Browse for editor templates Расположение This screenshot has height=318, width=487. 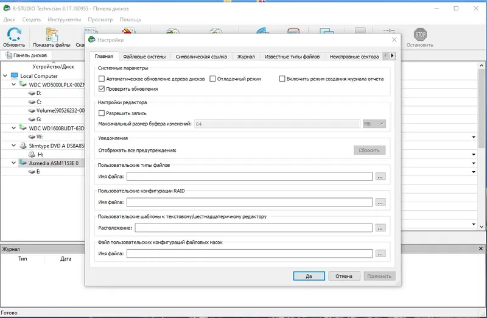[x=380, y=228]
